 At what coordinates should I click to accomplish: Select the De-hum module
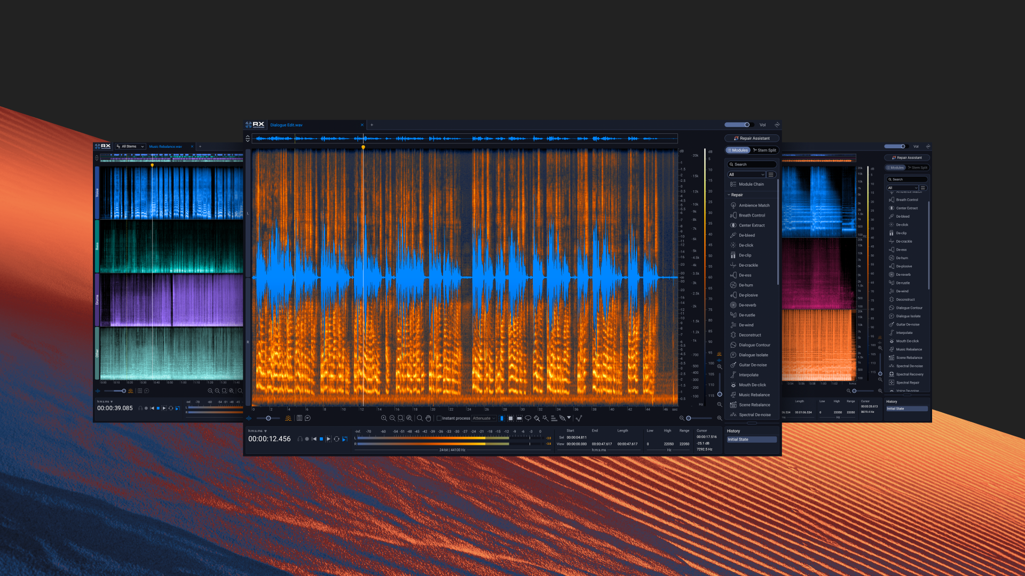click(745, 285)
